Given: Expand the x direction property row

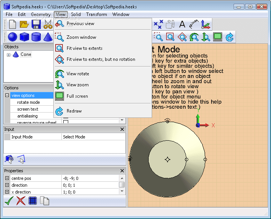Looking at the screenshot, I should point(7,192).
